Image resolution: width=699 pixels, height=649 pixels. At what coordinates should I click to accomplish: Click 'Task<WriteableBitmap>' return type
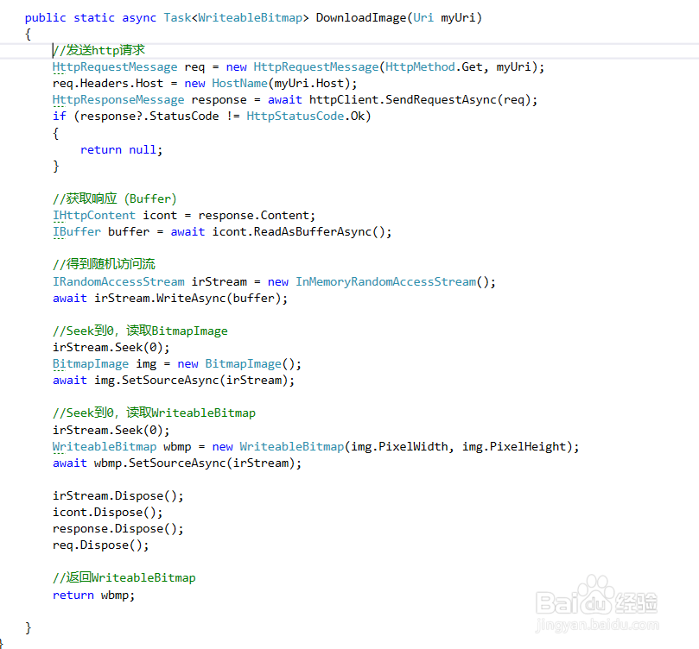236,18
